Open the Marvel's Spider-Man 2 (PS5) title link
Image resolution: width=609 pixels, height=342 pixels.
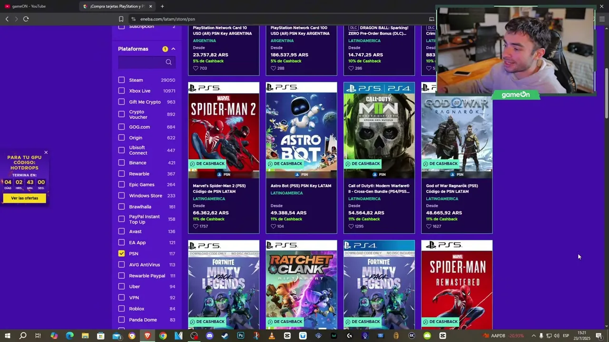219,189
